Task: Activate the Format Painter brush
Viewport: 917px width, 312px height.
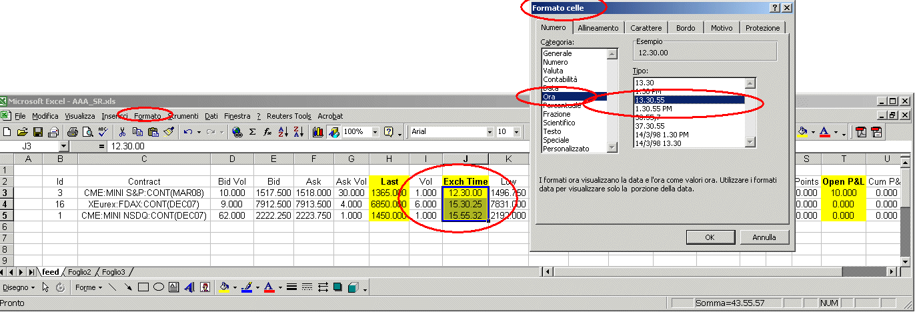Action: point(169,132)
